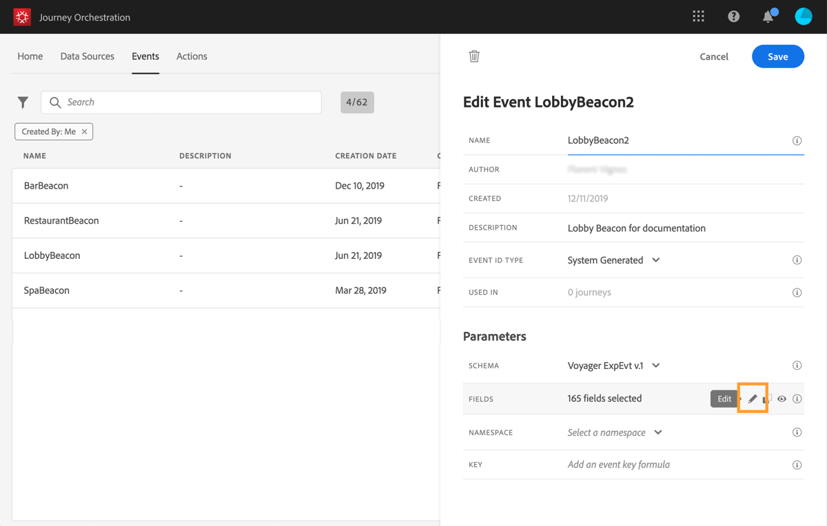Switch to the Actions tab

coord(192,56)
